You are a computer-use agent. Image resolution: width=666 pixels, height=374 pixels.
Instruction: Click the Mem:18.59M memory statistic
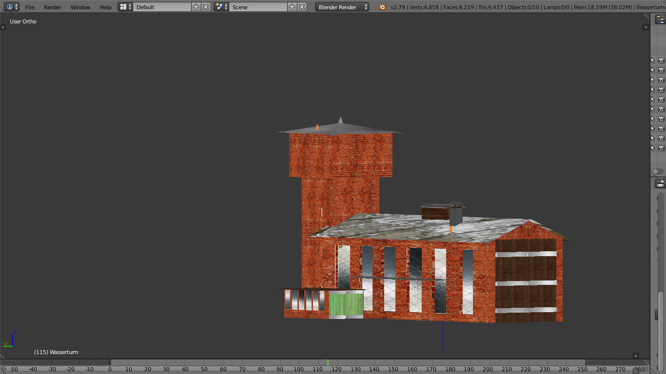(603, 7)
